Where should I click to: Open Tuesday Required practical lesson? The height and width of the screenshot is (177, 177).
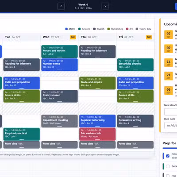(22, 134)
